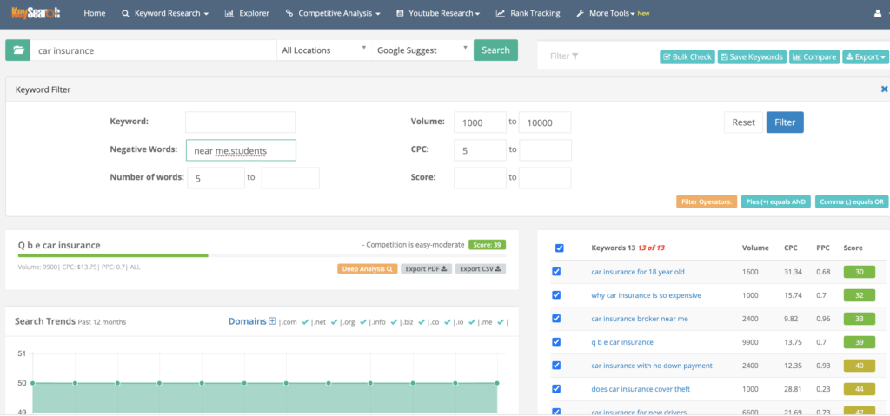Open the Rank Tracking menu item

tap(528, 13)
